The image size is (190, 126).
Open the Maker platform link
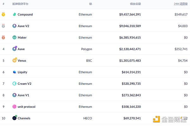pos(22,37)
